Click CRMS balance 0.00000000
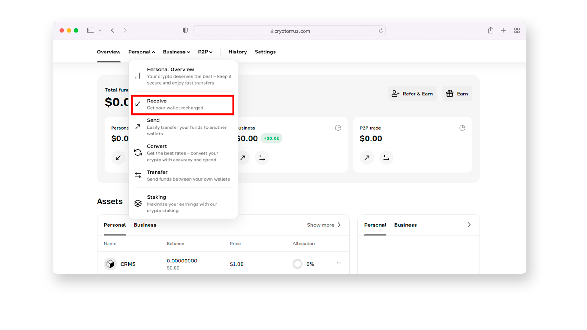Screen dimensions: 587x330 (x=182, y=261)
